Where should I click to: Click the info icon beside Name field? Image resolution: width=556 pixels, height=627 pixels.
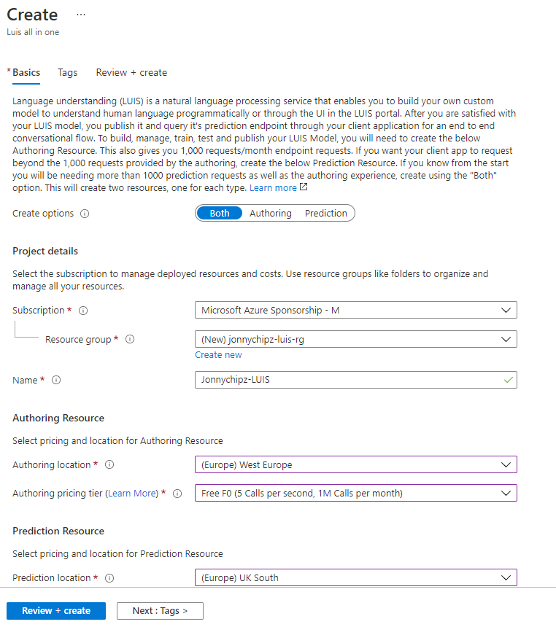[56, 381]
